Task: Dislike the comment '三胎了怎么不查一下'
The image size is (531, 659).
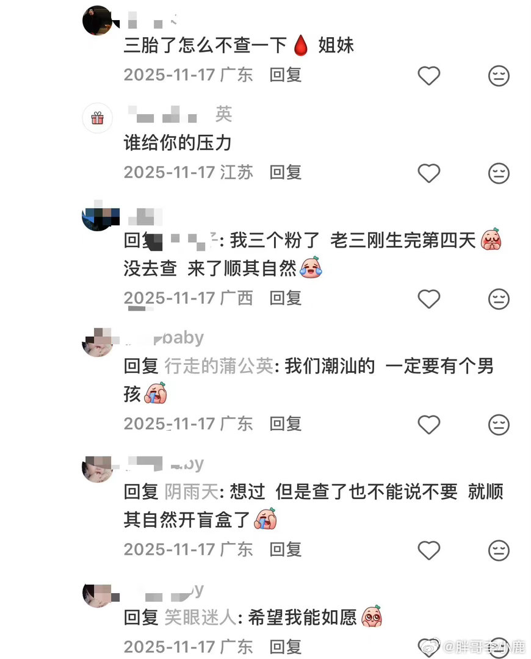Action: click(499, 76)
